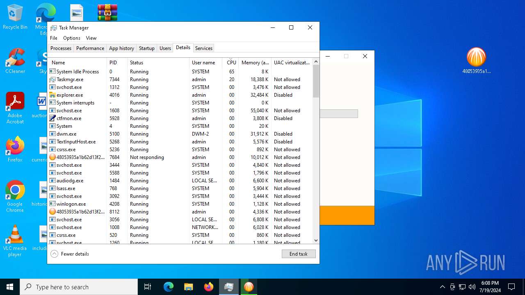Image resolution: width=525 pixels, height=295 pixels.
Task: Select the 48053935a1... desktop file icon
Action: [x=477, y=61]
